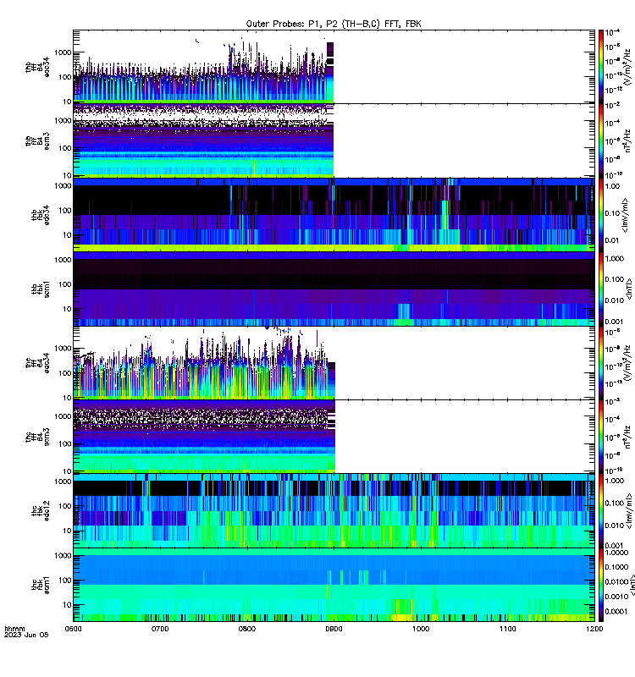Select the thb fbk edc34 color bar

(601, 215)
